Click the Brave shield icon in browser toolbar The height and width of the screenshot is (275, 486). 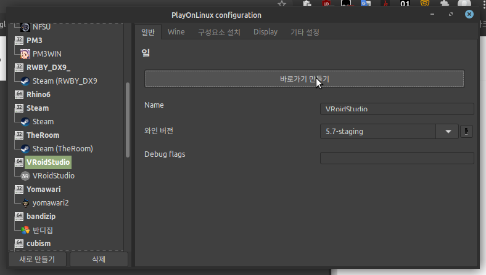(x=424, y=4)
